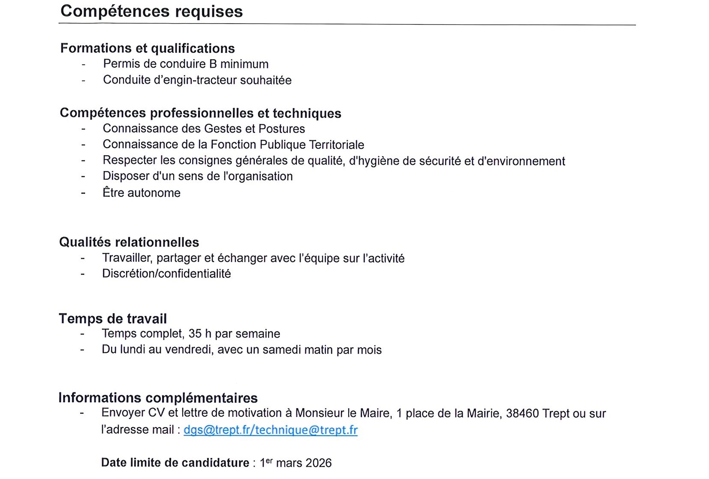The width and height of the screenshot is (709, 479).
Task: Click "Disposer d'un sens de l'organisation" text
Action: click(x=198, y=177)
